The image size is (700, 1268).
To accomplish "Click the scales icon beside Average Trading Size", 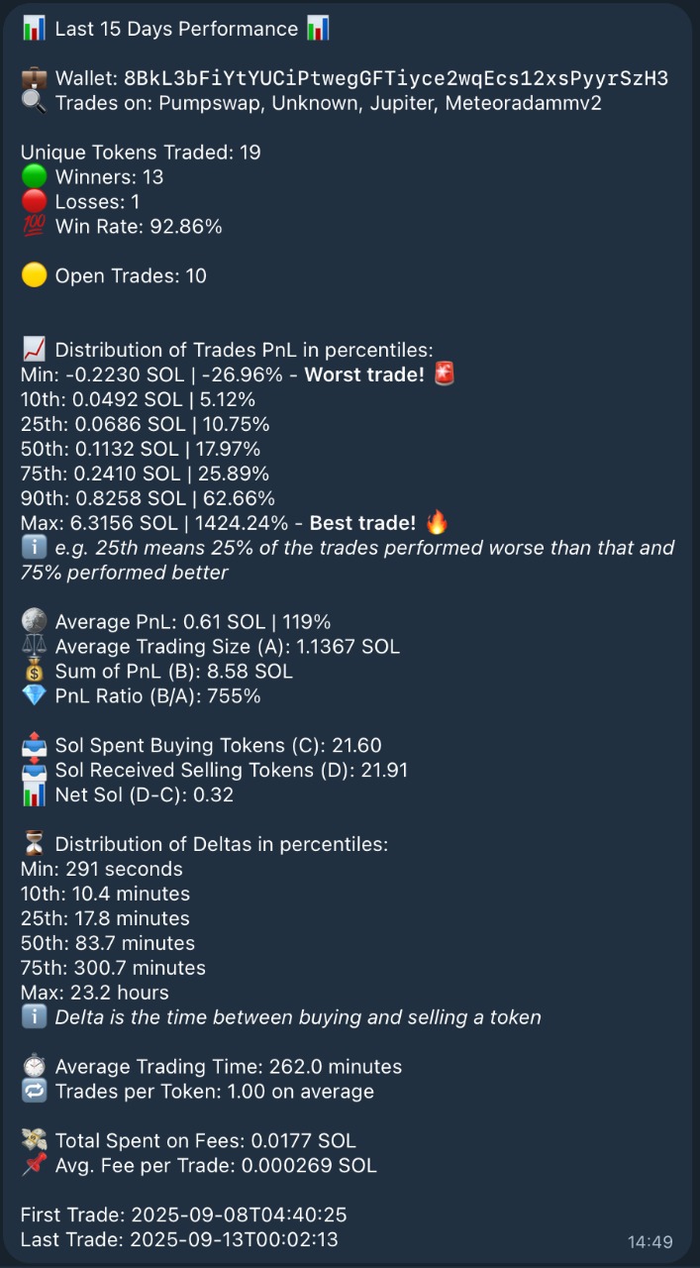I will [34, 647].
